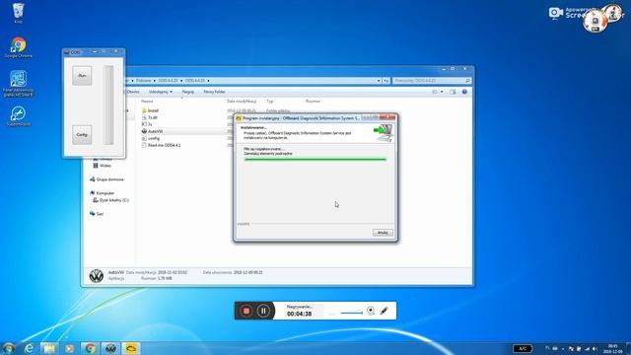Open the Udostępnij dropdown in Explorer toolbar
631x355 pixels.
pyautogui.click(x=160, y=92)
